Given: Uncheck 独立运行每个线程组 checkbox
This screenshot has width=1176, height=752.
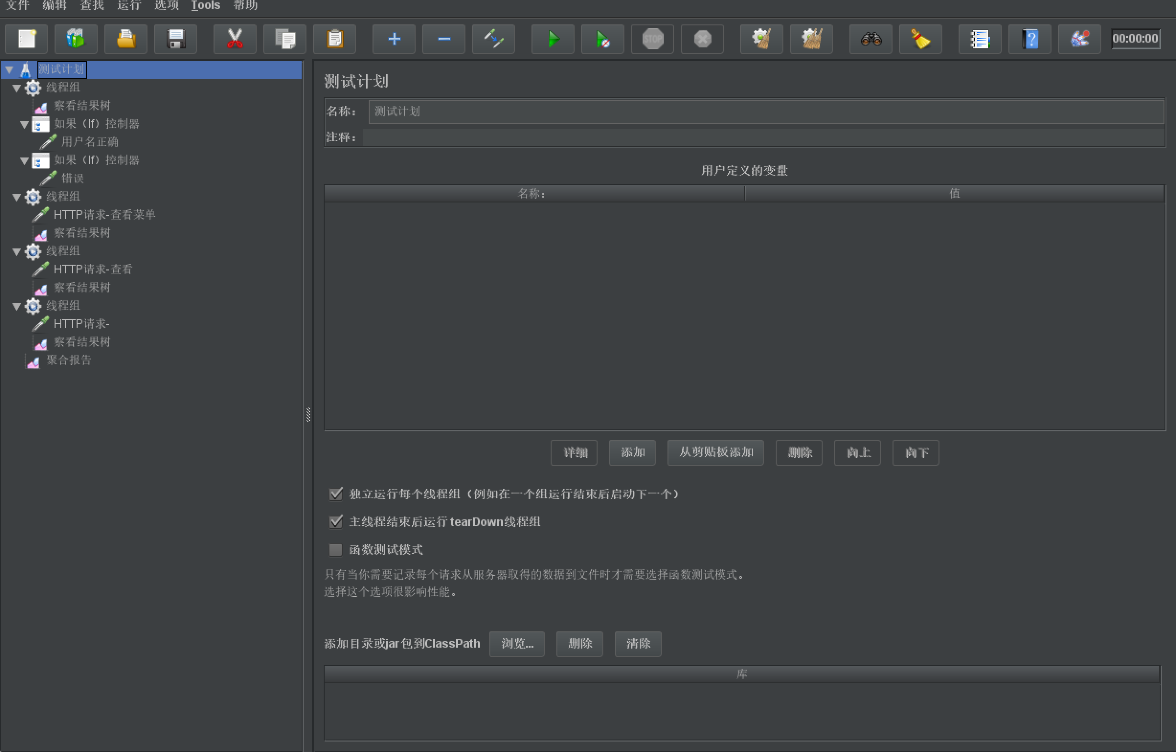Looking at the screenshot, I should [336, 494].
